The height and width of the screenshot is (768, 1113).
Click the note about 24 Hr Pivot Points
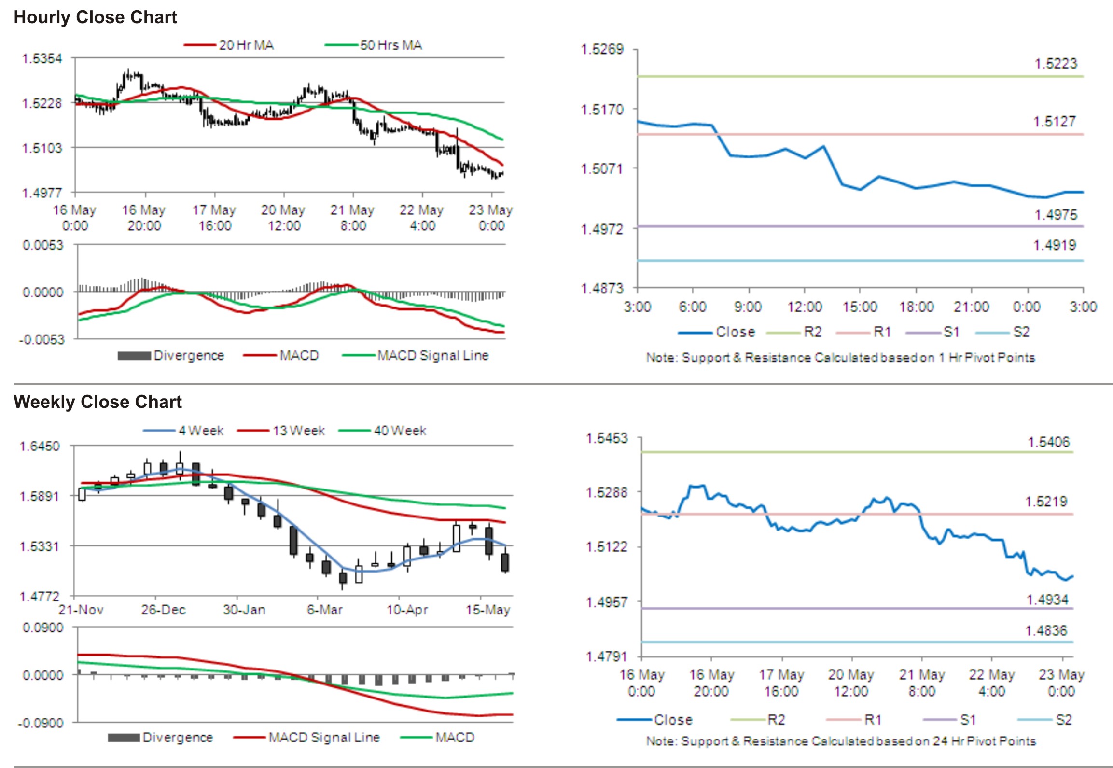click(841, 741)
